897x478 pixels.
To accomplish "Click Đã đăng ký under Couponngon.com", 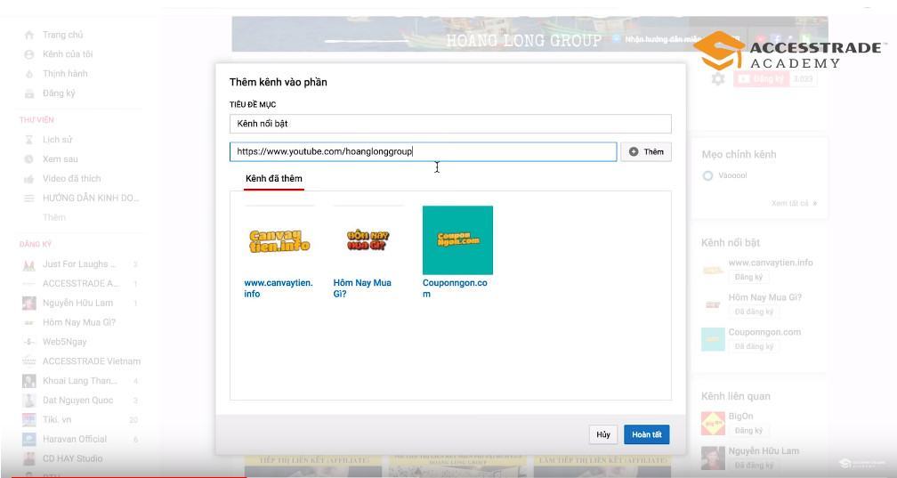I will [754, 346].
